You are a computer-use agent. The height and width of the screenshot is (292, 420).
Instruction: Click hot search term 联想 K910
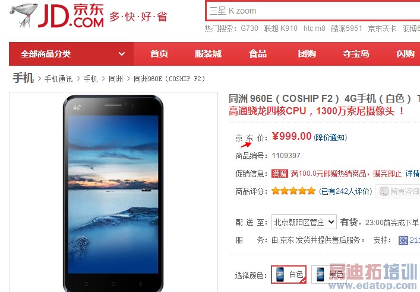point(281,28)
